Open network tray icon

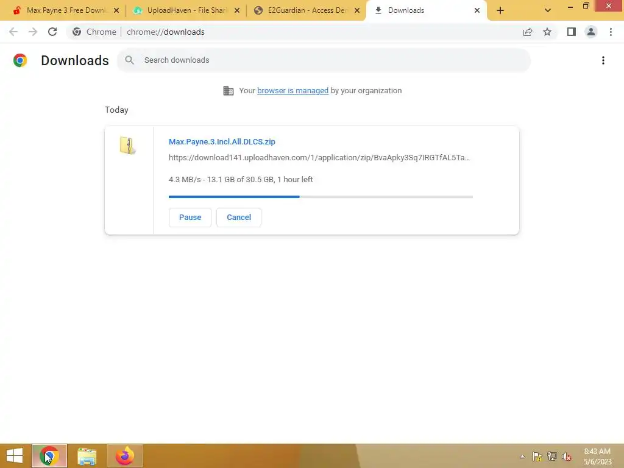point(552,456)
